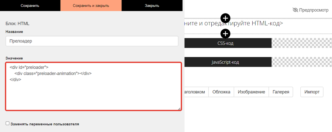Screen dimensions: 332x132
Task: Click the Сохранить button
Action: 30,6
